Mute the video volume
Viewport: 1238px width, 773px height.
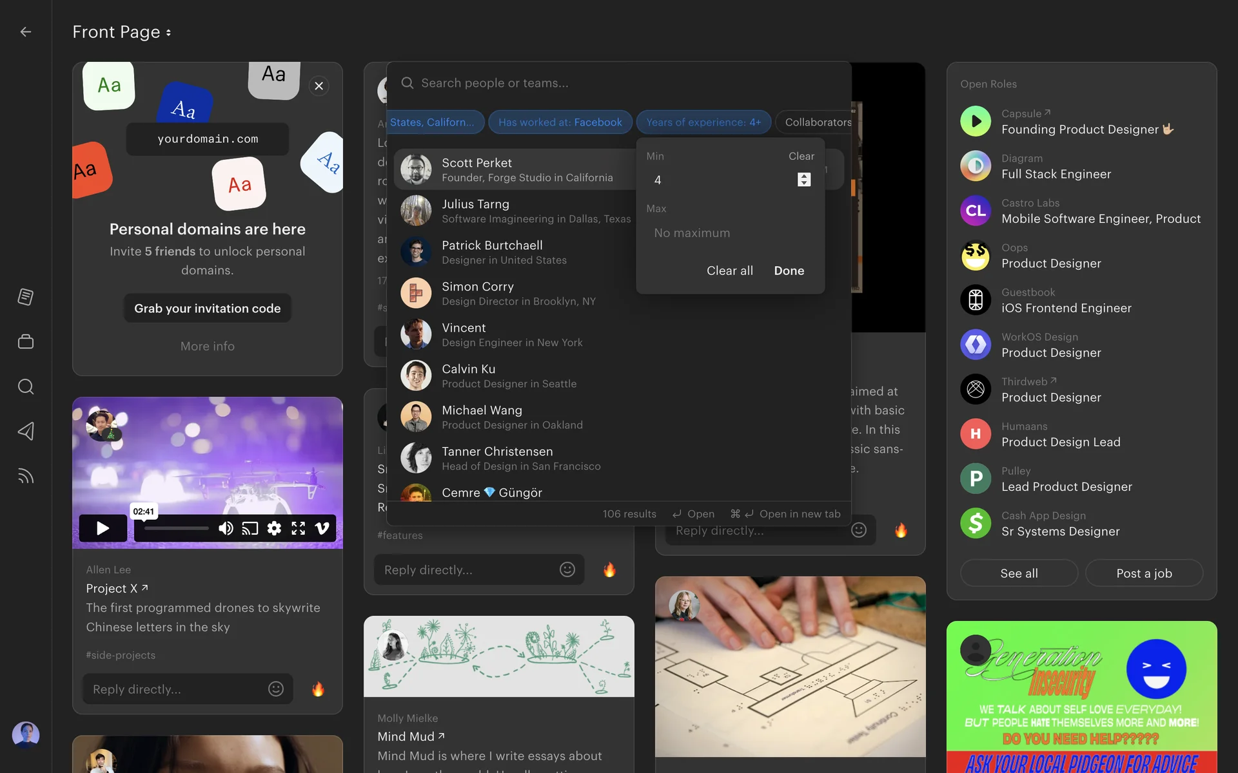pyautogui.click(x=226, y=528)
